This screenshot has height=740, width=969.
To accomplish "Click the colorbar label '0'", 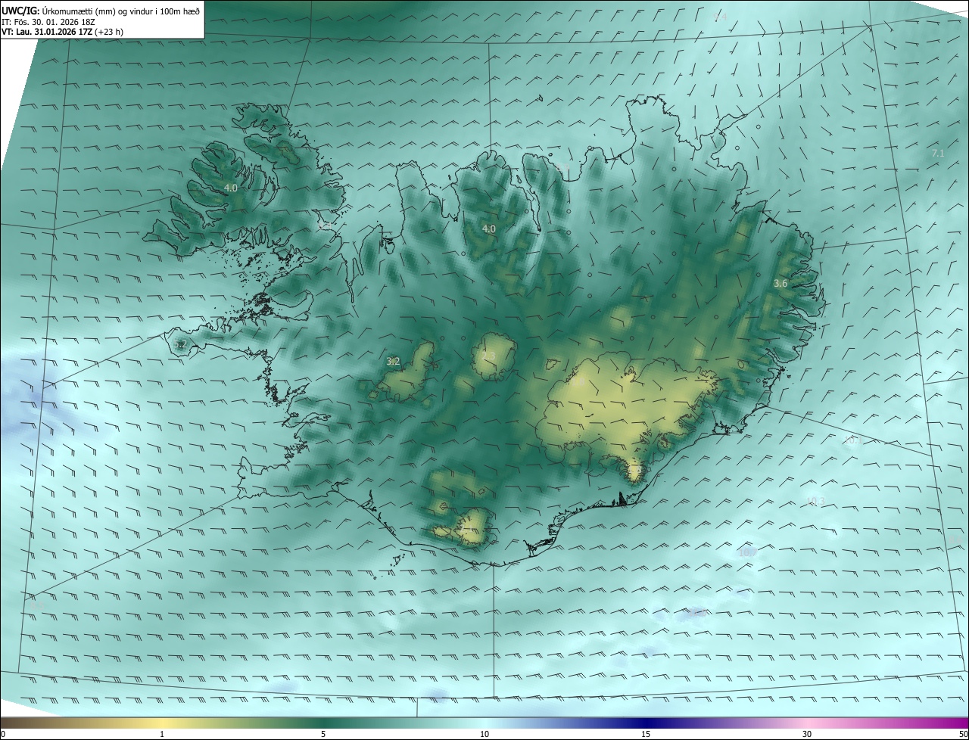I will coord(3,734).
